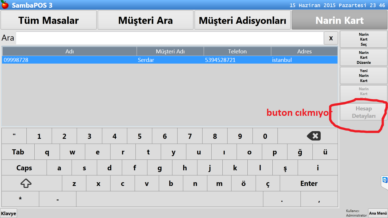Click the TeamViewer side panel icon
This screenshot has height=218, width=388.
tap(385, 181)
